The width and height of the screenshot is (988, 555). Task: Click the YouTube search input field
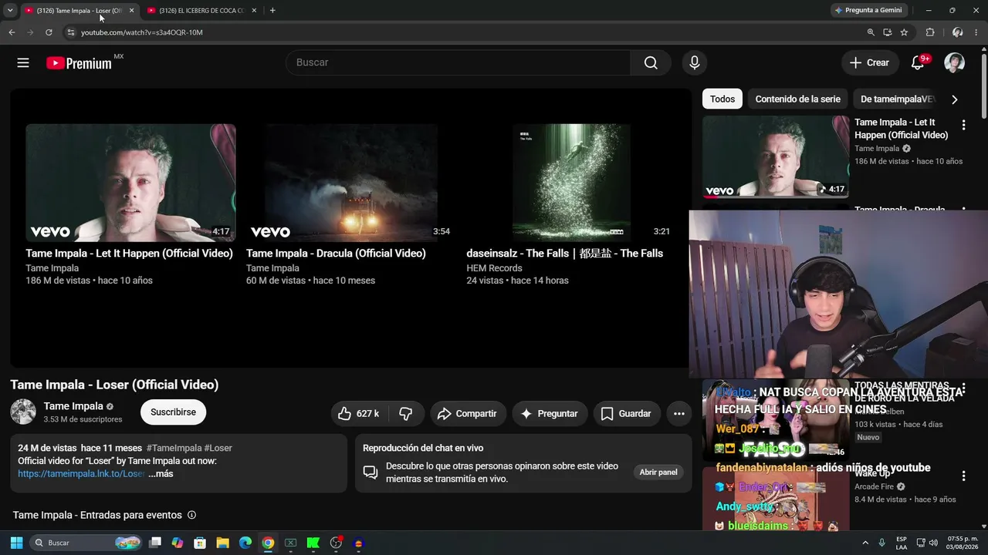[458, 63]
